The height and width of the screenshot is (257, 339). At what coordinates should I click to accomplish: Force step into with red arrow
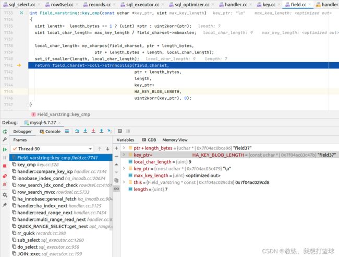[93, 131]
